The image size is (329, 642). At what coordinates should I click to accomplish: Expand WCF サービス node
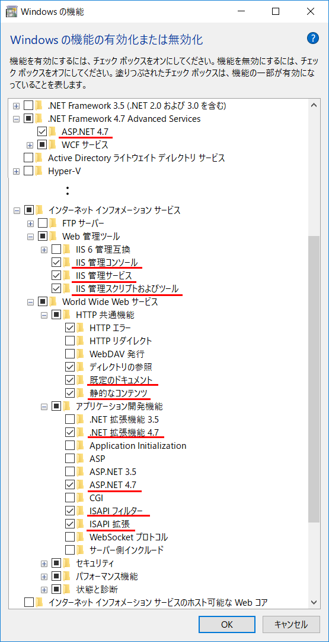click(30, 146)
